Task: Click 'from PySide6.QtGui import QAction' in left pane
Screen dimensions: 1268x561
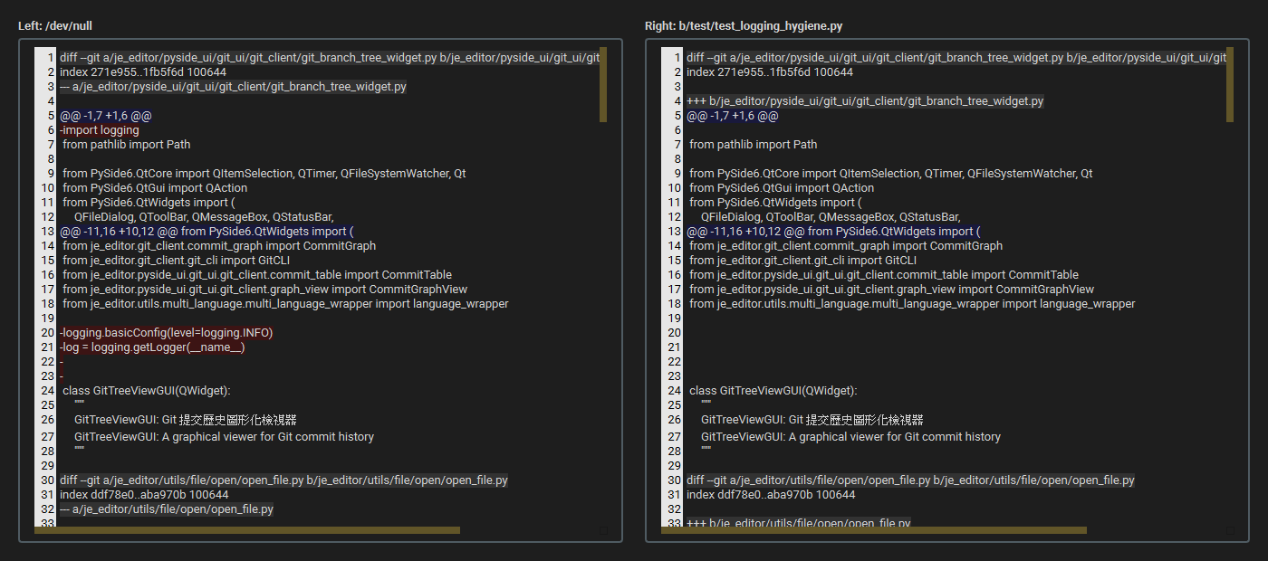Action: tap(155, 188)
